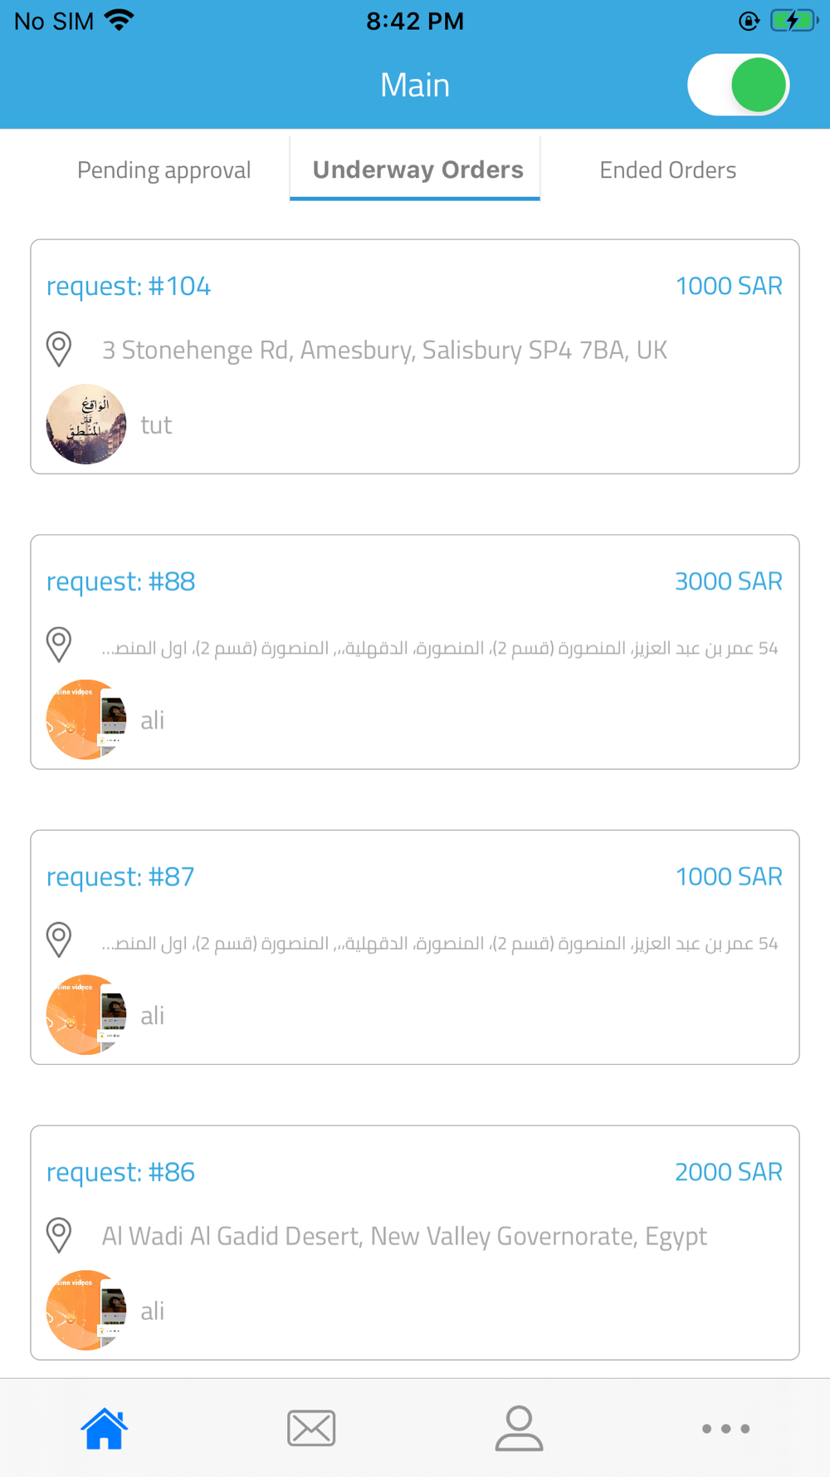Open request #104 details
The image size is (830, 1477).
tap(415, 356)
